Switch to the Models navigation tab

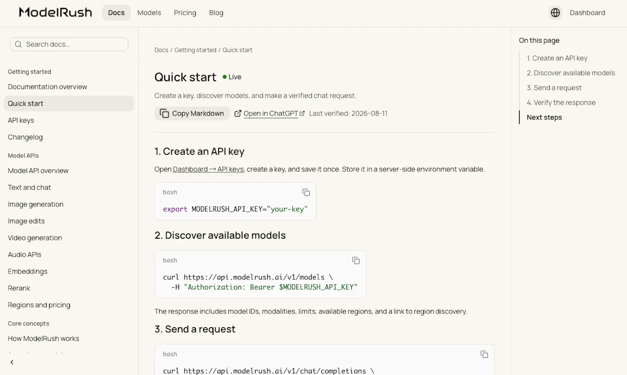click(149, 13)
